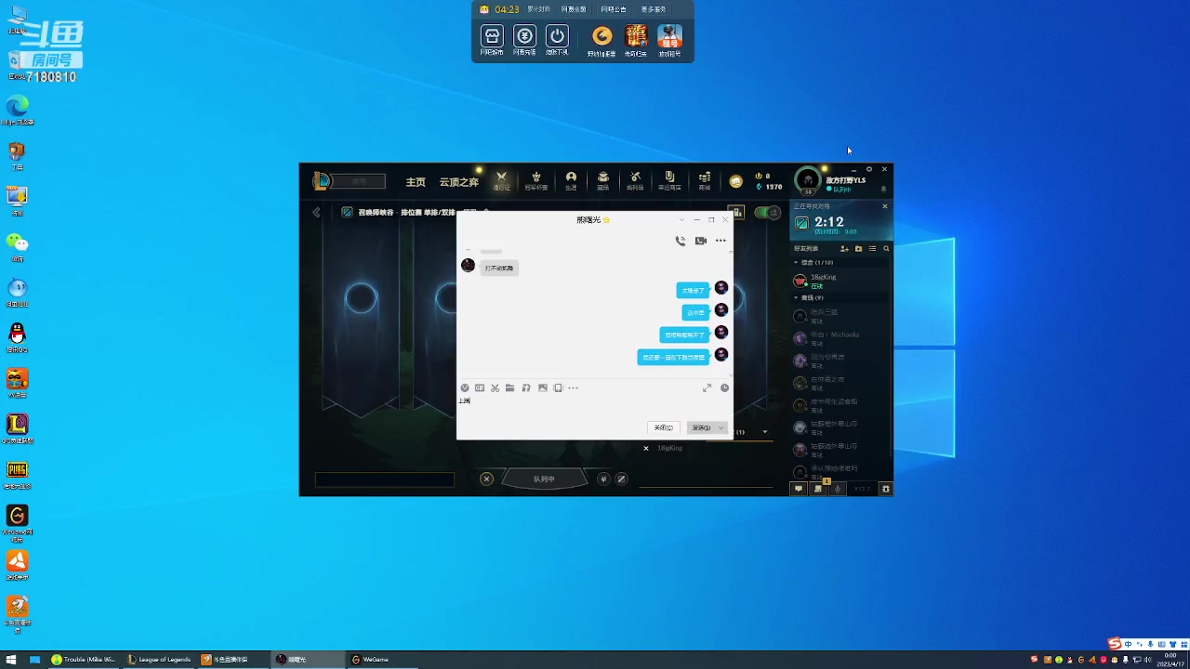1190x669 pixels.
Task: Open the chat toolbar's more ellipsis
Action: 573,387
